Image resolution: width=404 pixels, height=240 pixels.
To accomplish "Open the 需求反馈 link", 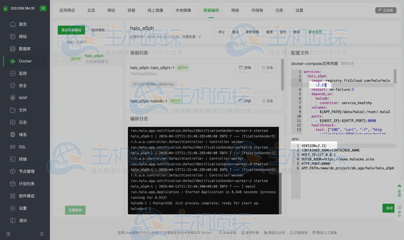I will coord(315,32).
